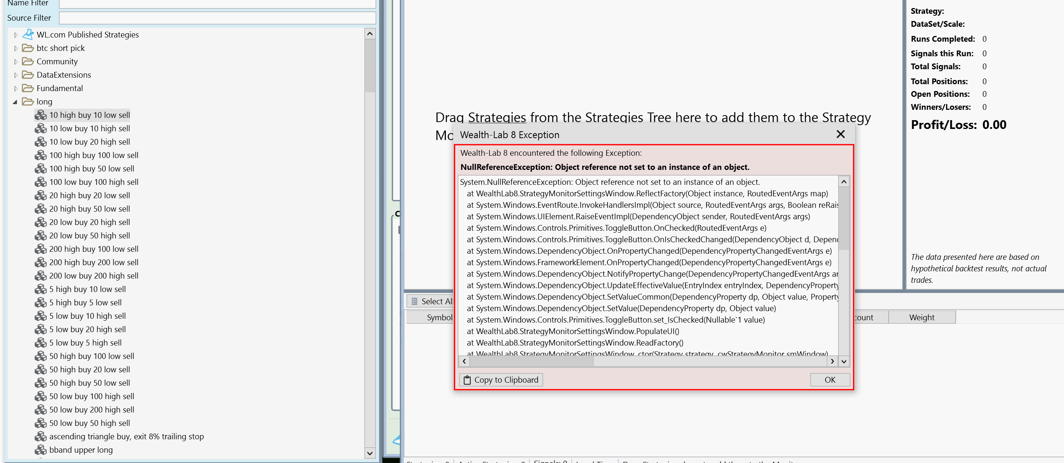
Task: Click the Profit/Loss: 0.00 value
Action: 994,125
